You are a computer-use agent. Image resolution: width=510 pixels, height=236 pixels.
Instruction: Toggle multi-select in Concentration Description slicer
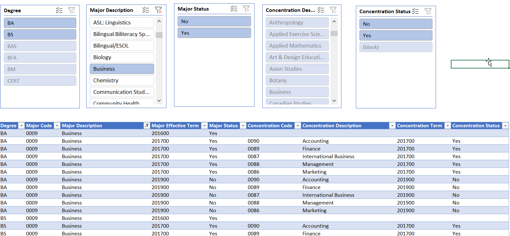click(321, 10)
